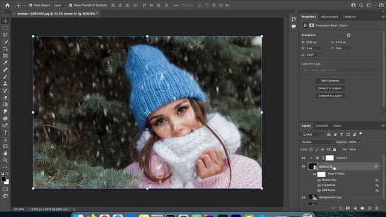Hide the Background copy layer

coord(303,197)
